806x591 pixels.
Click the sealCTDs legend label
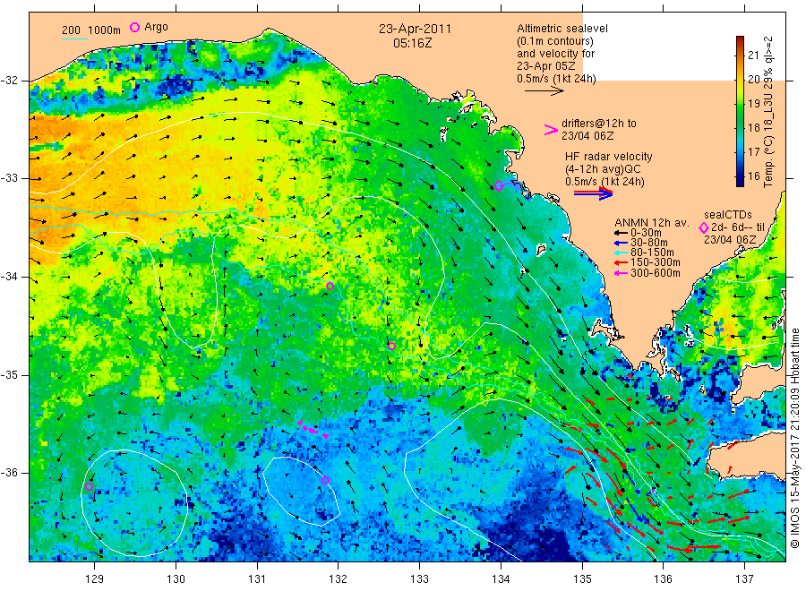(728, 215)
